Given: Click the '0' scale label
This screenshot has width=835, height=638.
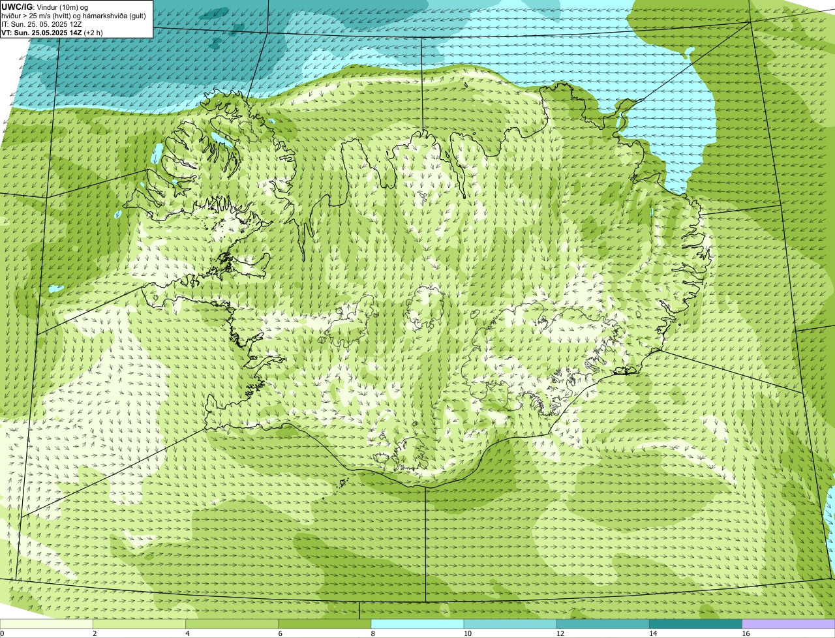Looking at the screenshot, I should point(2,633).
